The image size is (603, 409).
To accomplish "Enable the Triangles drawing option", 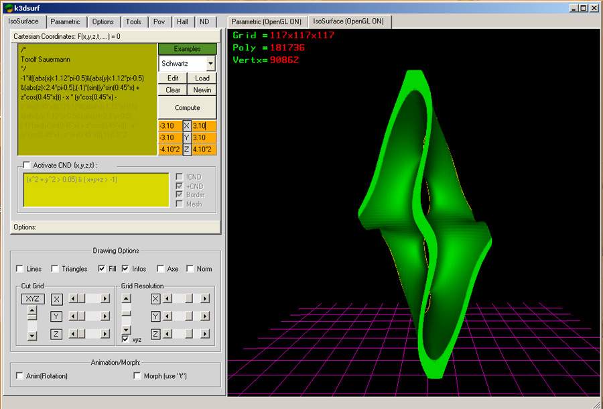I will [x=55, y=269].
